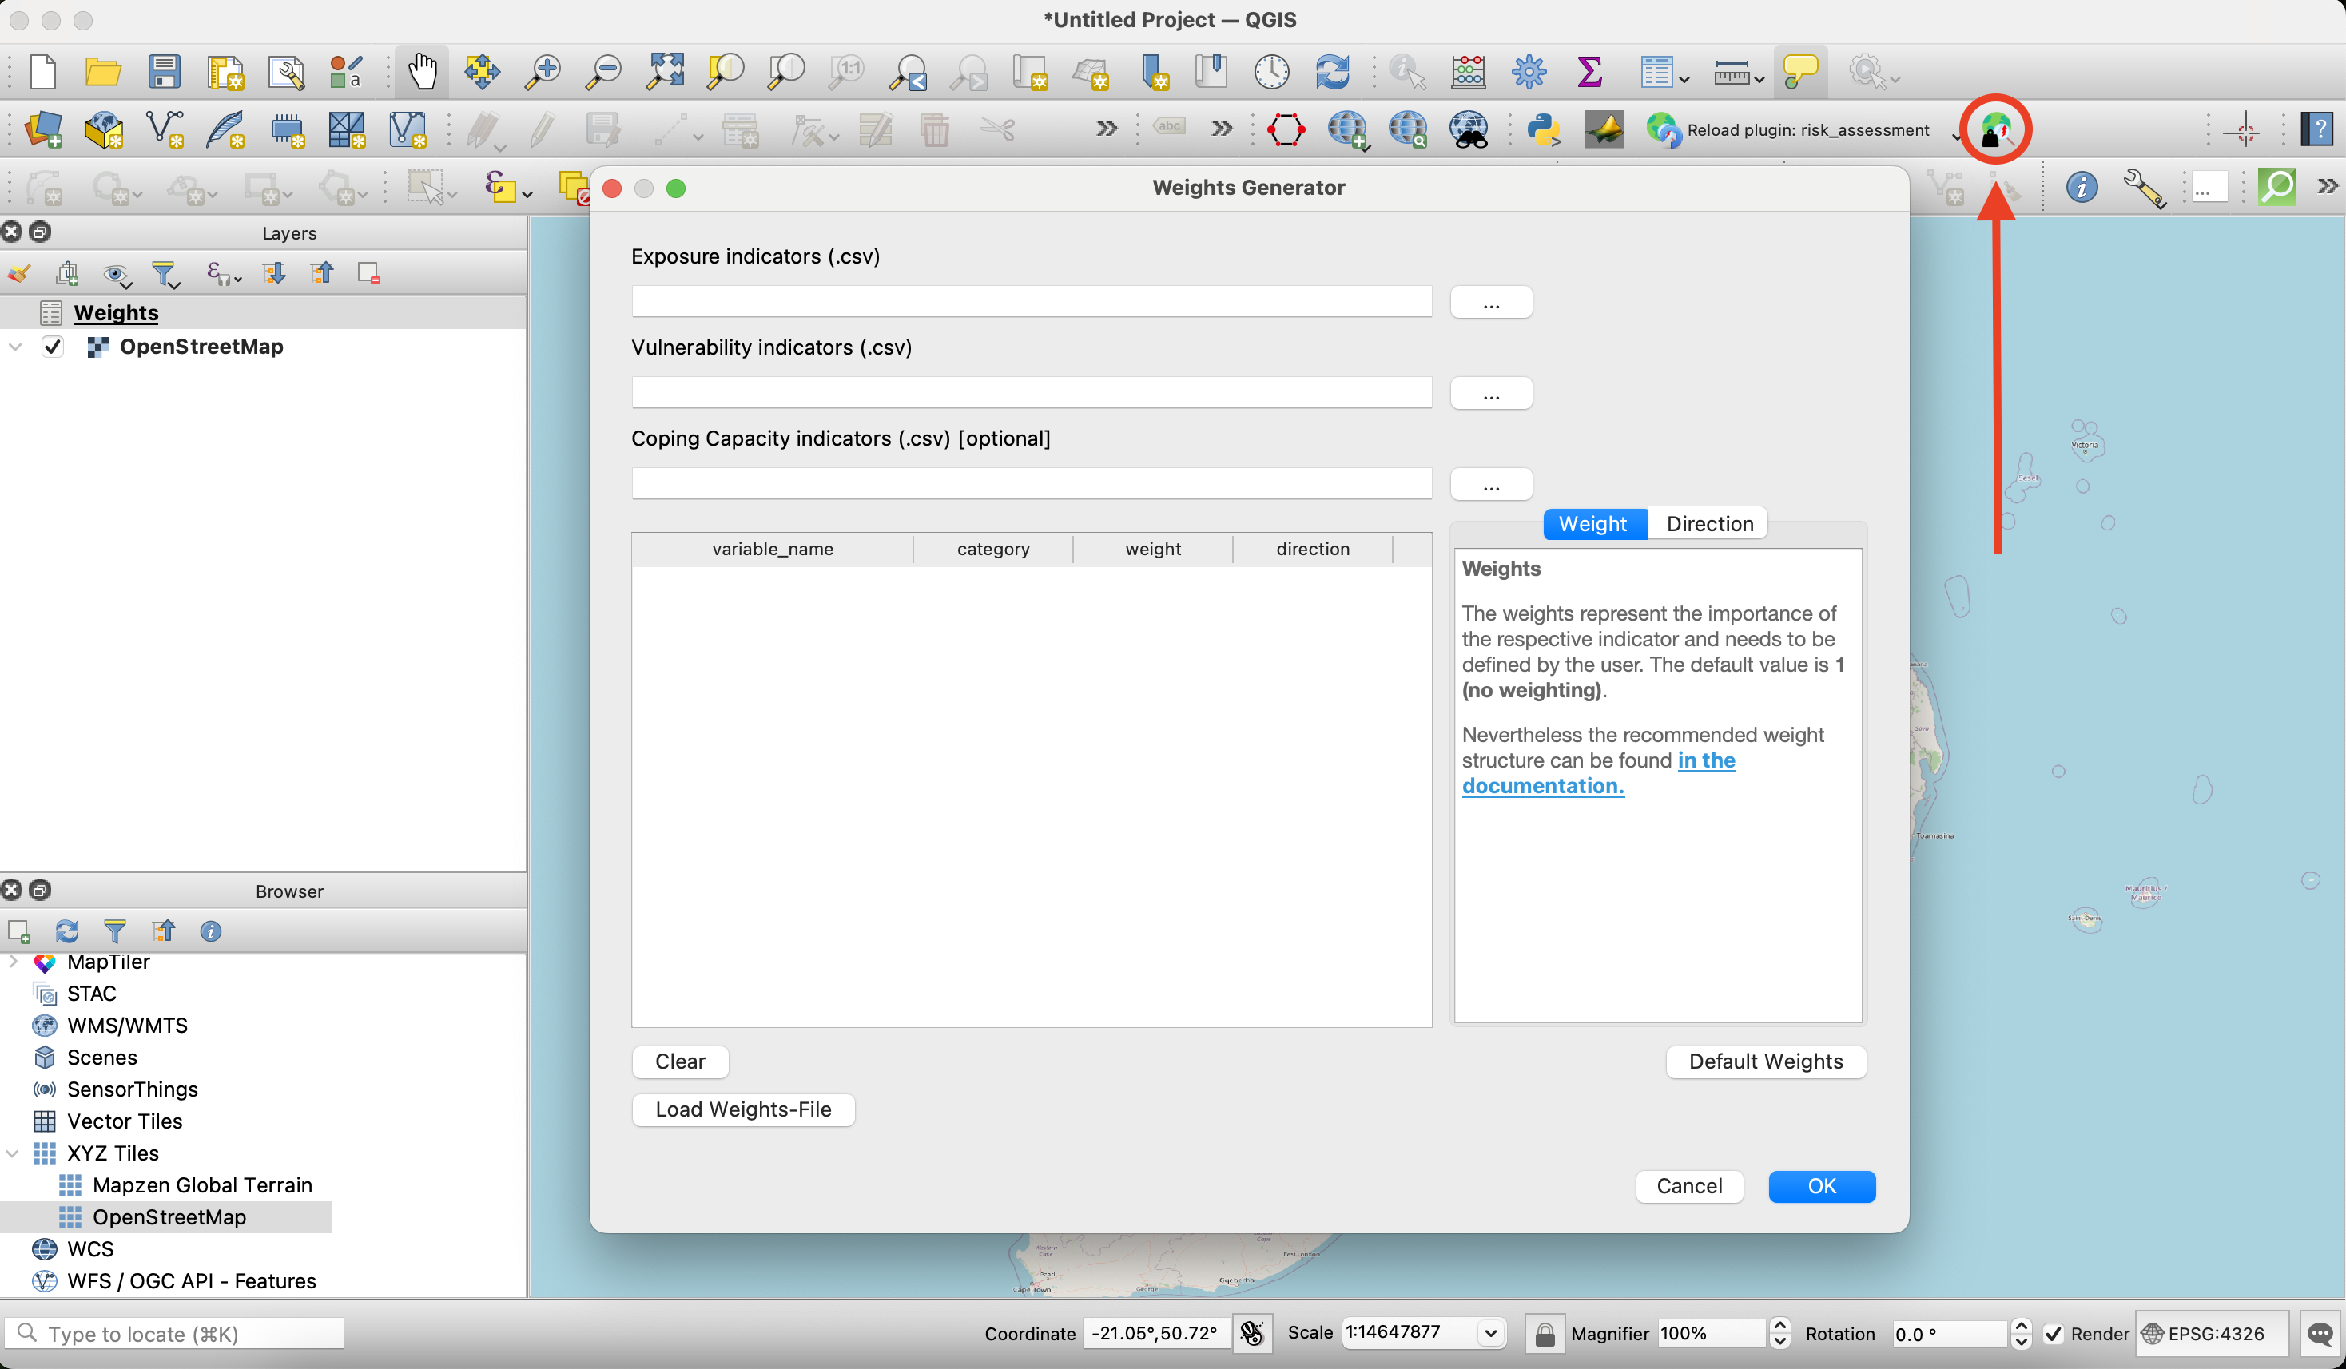2346x1369 pixels.
Task: Click the Open Project folder icon
Action: pyautogui.click(x=102, y=71)
